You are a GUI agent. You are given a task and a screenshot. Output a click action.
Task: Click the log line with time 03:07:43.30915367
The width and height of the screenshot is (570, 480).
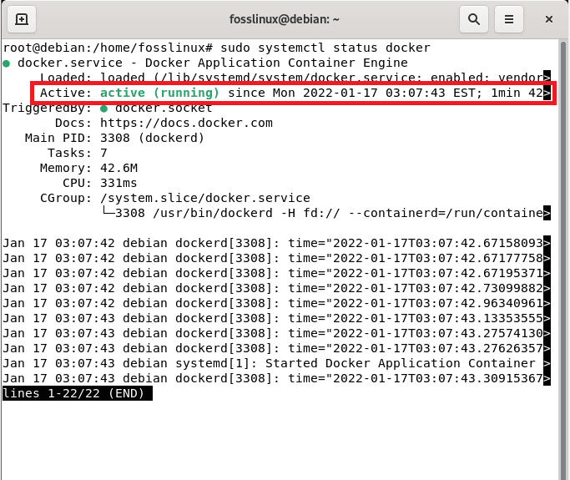coord(276,378)
